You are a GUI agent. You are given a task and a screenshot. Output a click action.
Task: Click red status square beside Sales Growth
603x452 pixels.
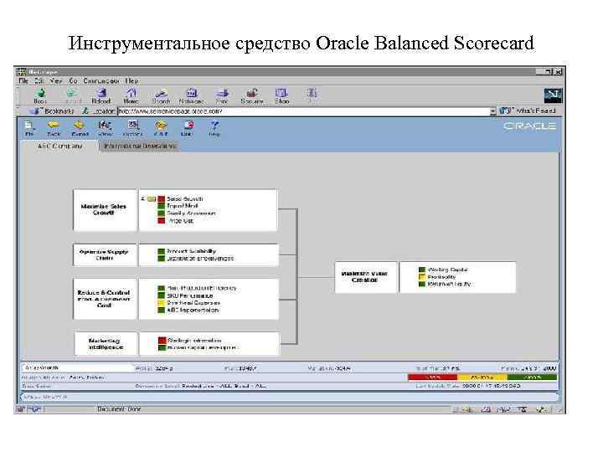162,199
